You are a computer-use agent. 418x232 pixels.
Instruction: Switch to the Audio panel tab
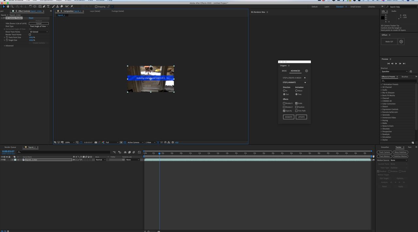point(394,11)
